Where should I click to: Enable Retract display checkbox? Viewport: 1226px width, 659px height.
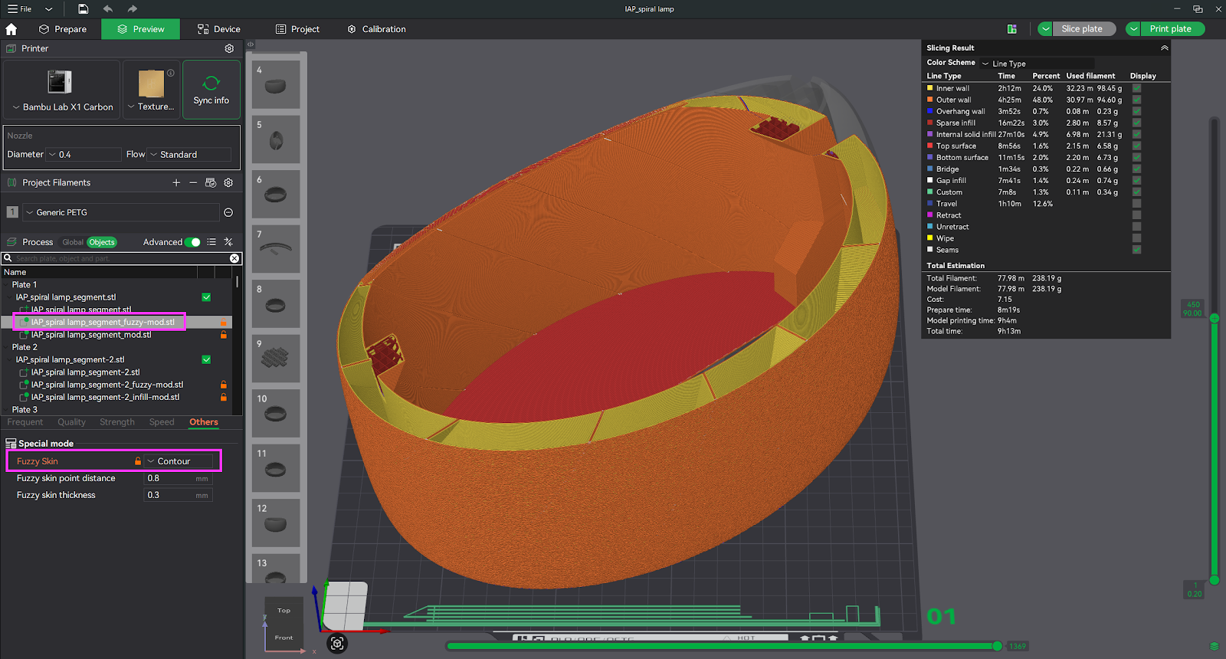(1136, 215)
